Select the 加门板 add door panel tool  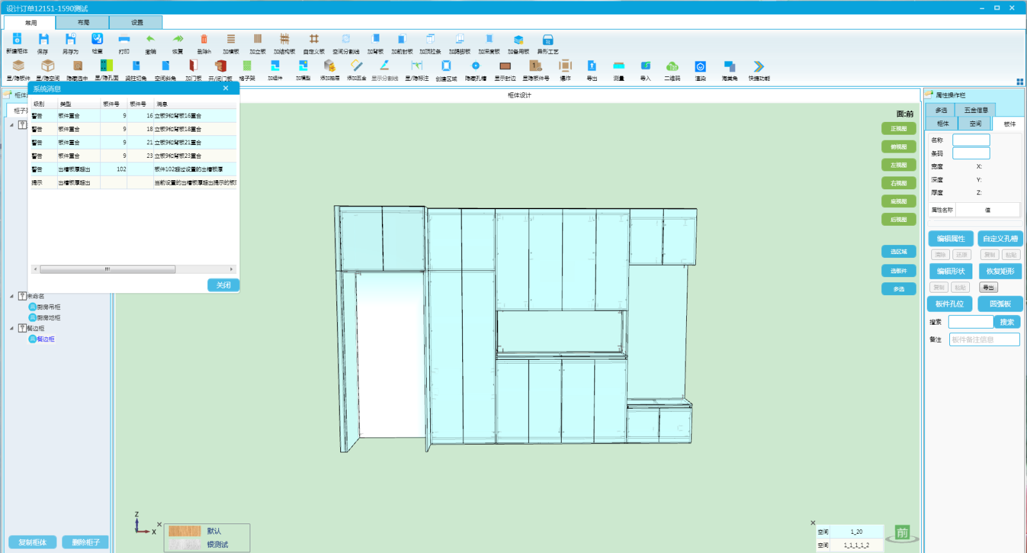[x=193, y=66]
